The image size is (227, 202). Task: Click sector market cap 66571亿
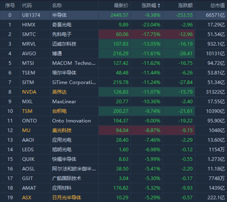pyautogui.click(x=215, y=15)
